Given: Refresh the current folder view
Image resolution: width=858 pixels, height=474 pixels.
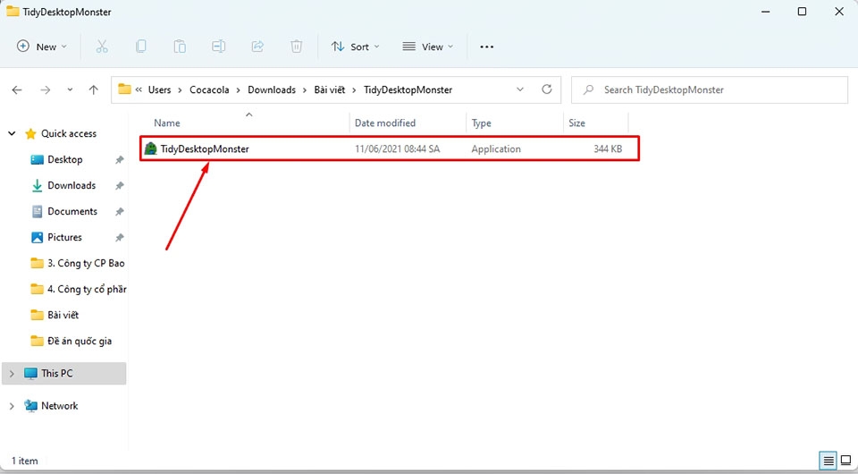Looking at the screenshot, I should [x=547, y=89].
